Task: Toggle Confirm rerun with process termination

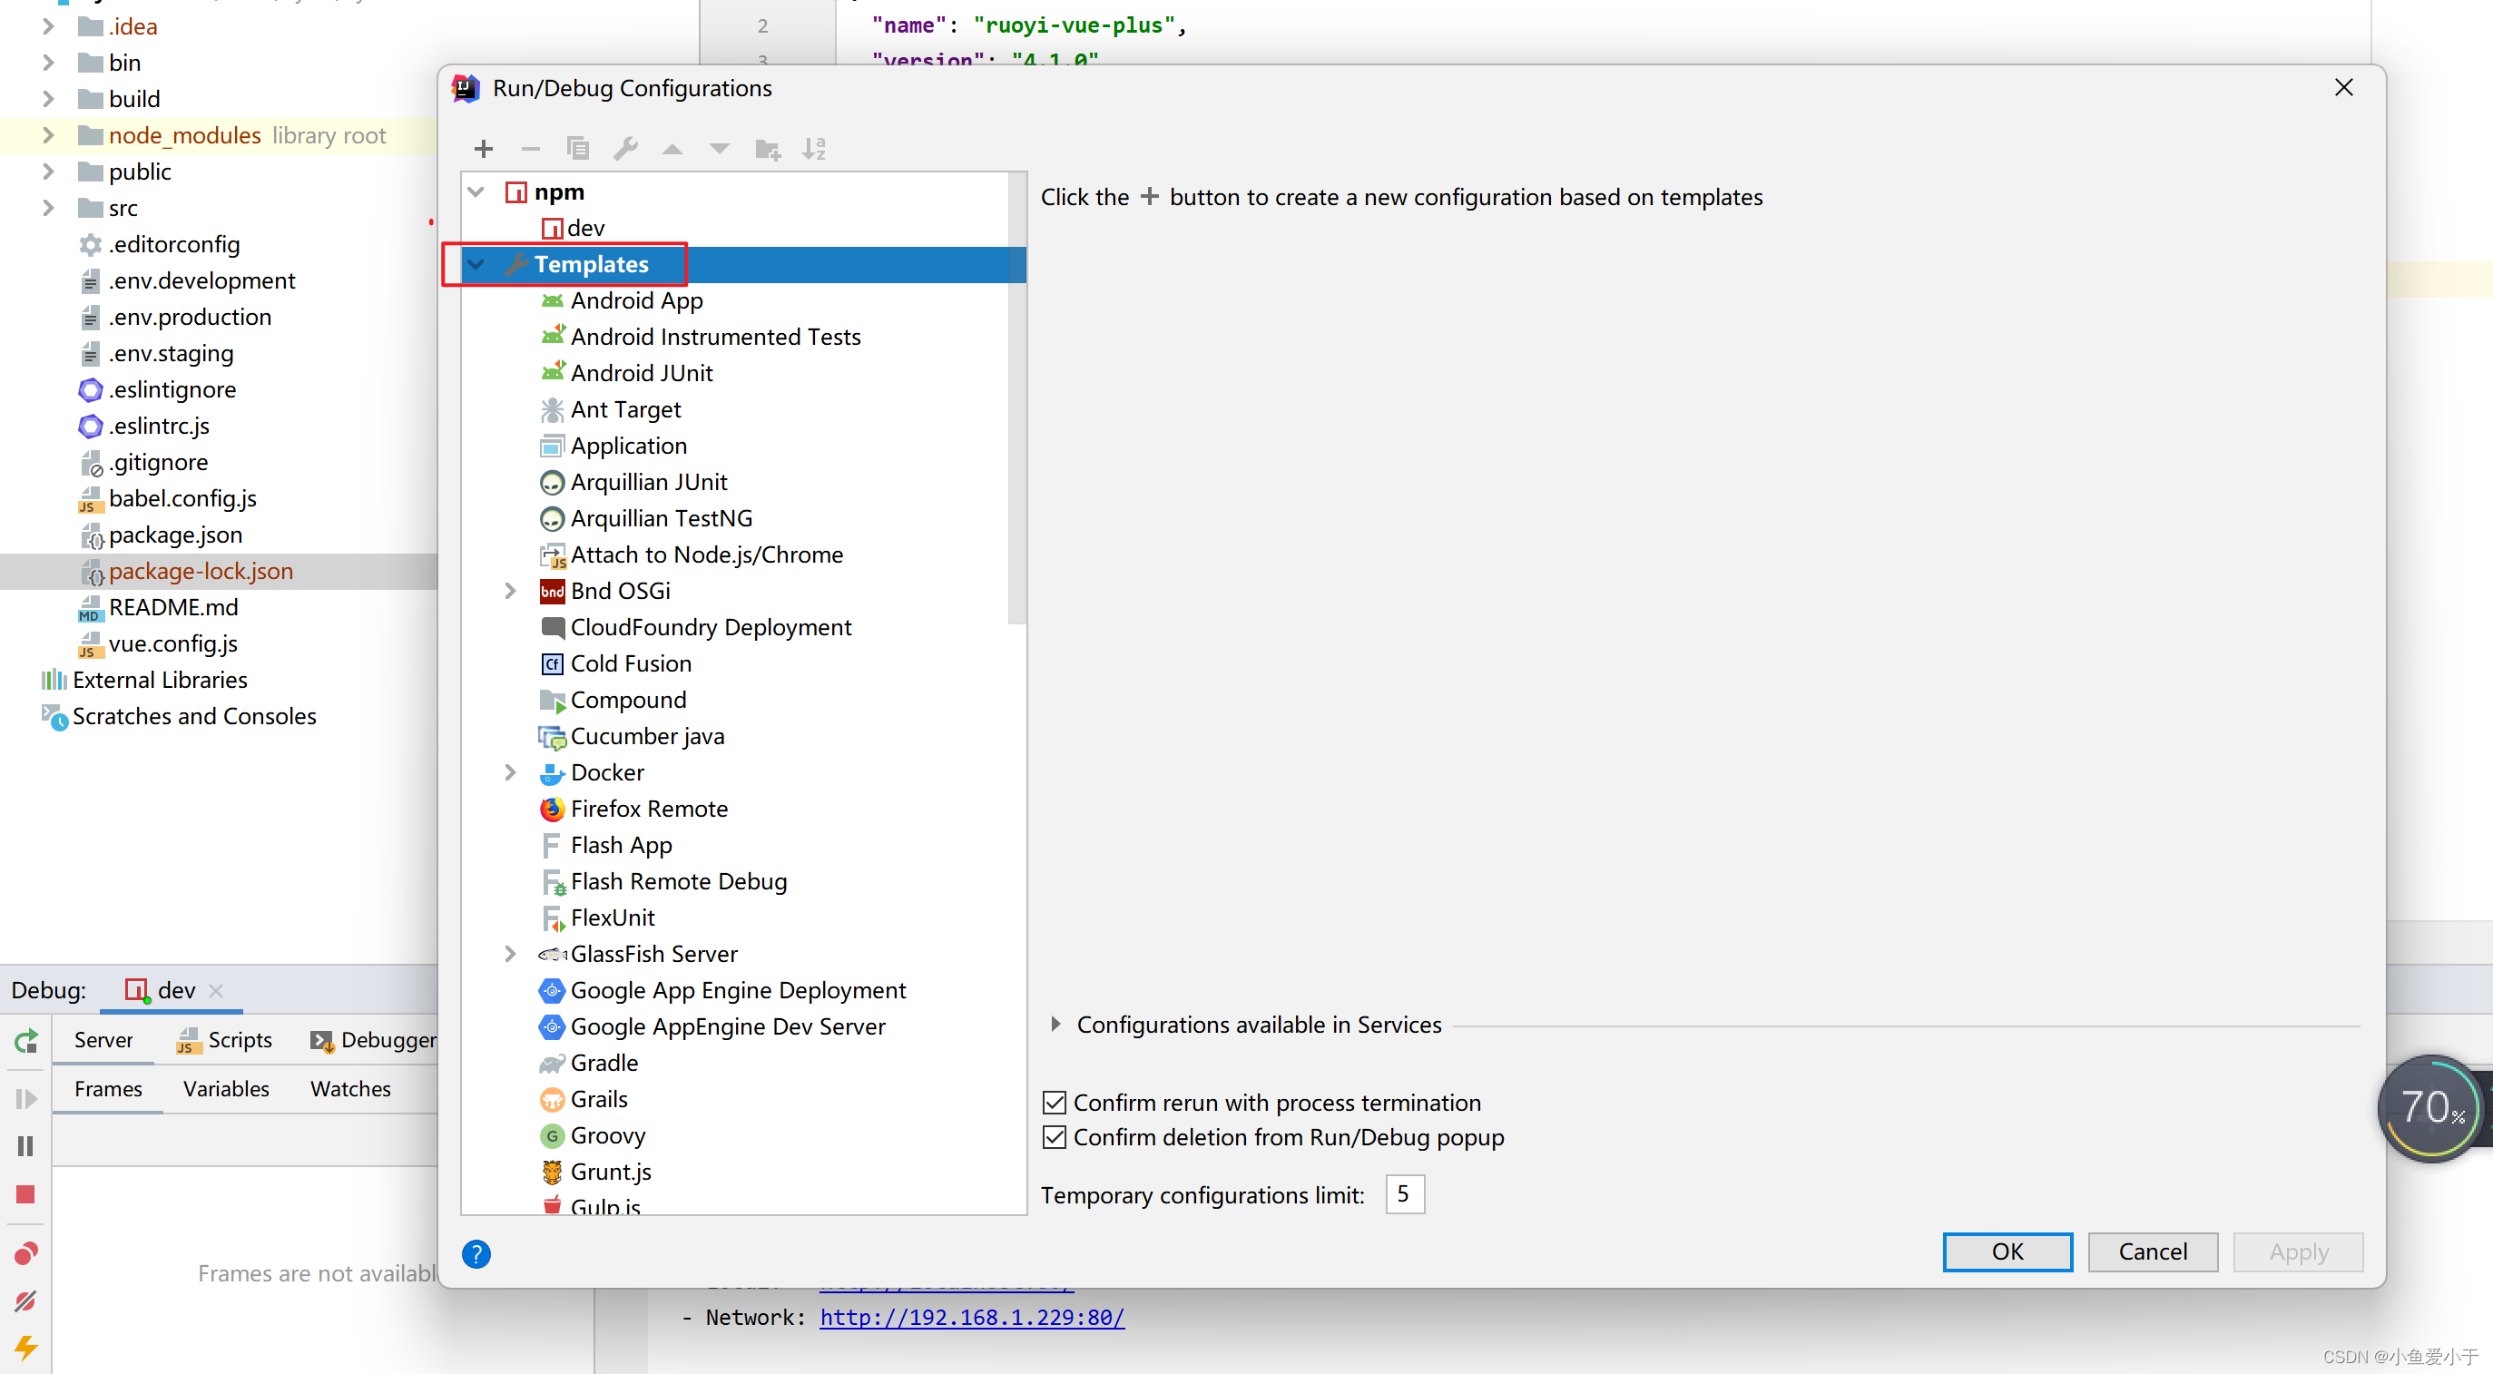Action: (x=1055, y=1103)
